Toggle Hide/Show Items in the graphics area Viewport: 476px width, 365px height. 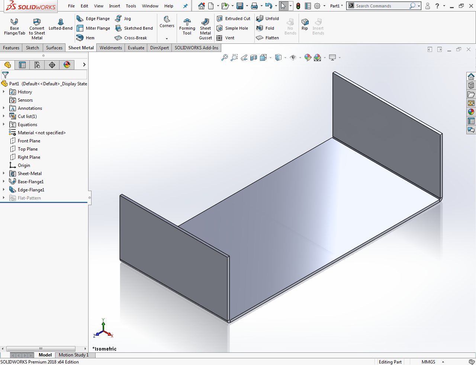click(x=294, y=57)
